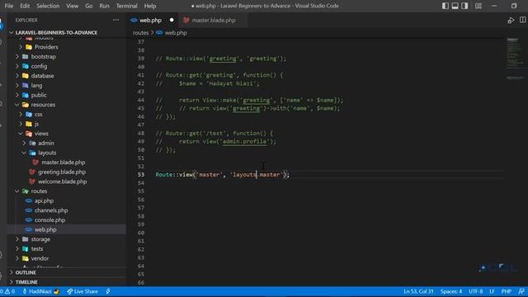Click the vendor folder icon
The height and width of the screenshot is (297, 528).
26,258
